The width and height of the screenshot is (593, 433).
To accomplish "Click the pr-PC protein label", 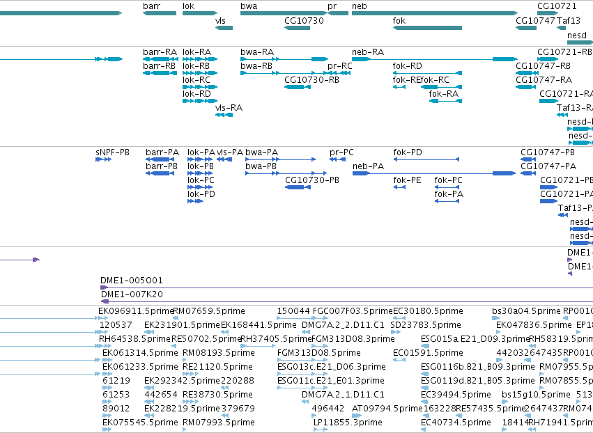I will point(341,152).
